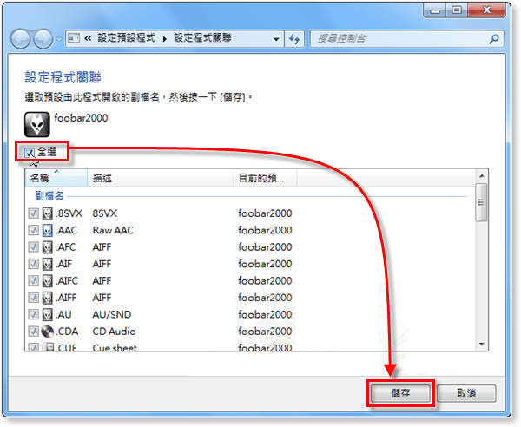Open submenu arrow after 設定預設程式 breadcrumb
The image size is (521, 427).
[x=165, y=39]
